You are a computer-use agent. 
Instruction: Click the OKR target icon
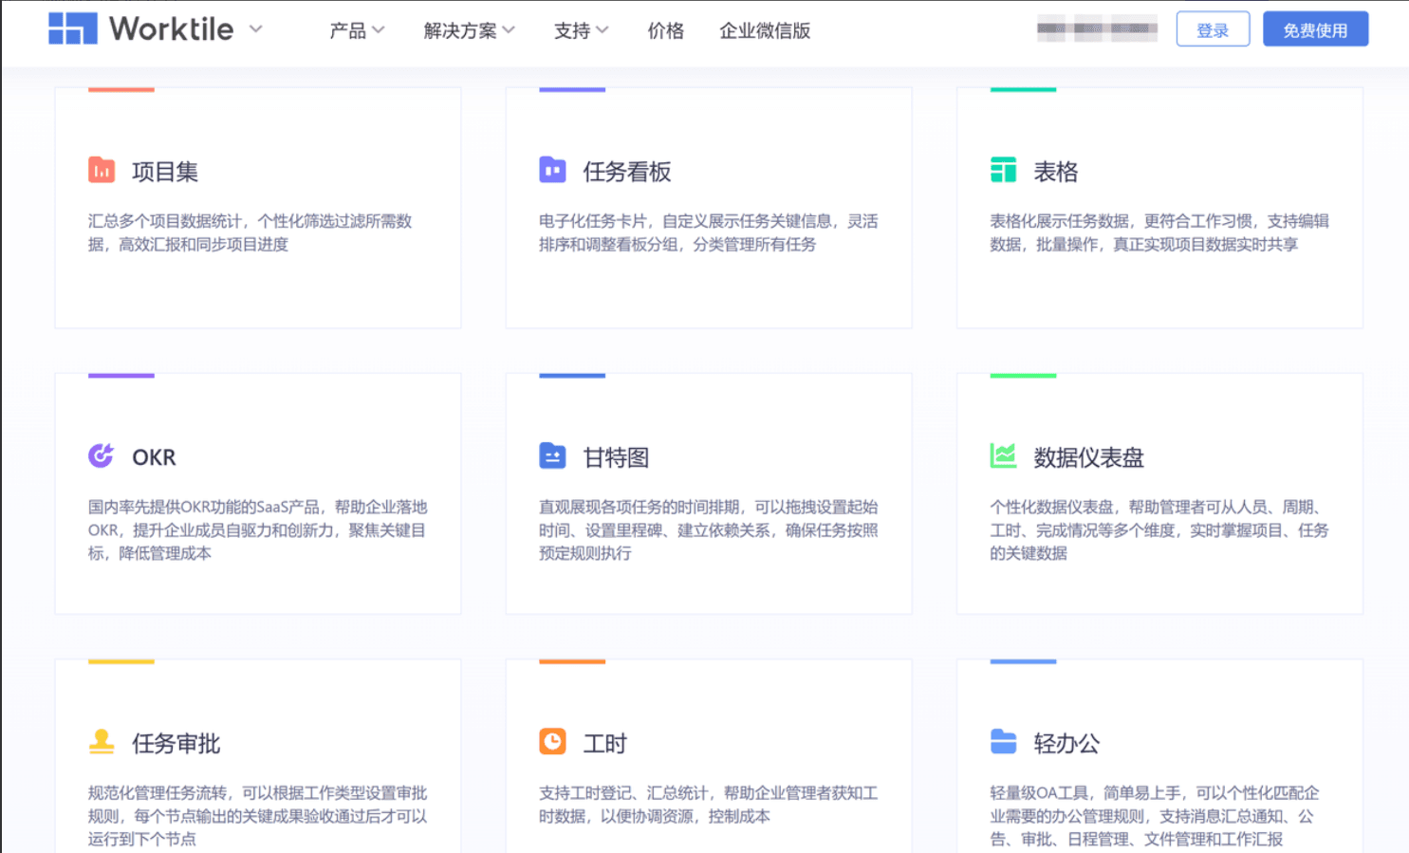click(102, 455)
